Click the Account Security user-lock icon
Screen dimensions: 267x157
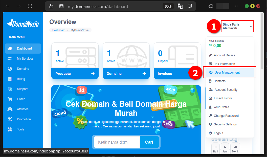coord(211,90)
